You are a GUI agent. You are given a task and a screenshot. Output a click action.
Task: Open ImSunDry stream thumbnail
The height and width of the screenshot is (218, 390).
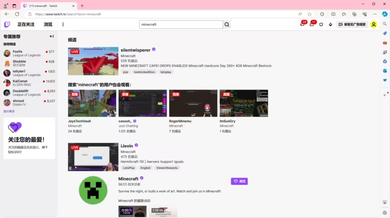pos(244,103)
